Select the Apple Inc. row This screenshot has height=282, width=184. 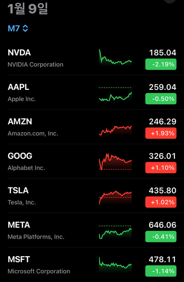pyautogui.click(x=92, y=92)
